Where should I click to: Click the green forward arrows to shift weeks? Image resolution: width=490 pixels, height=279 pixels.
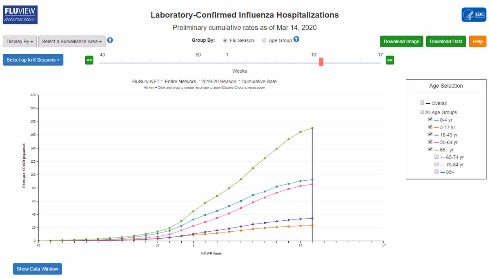point(390,60)
